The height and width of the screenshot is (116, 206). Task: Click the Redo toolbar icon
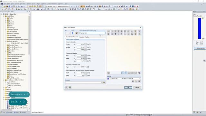tap(24, 6)
